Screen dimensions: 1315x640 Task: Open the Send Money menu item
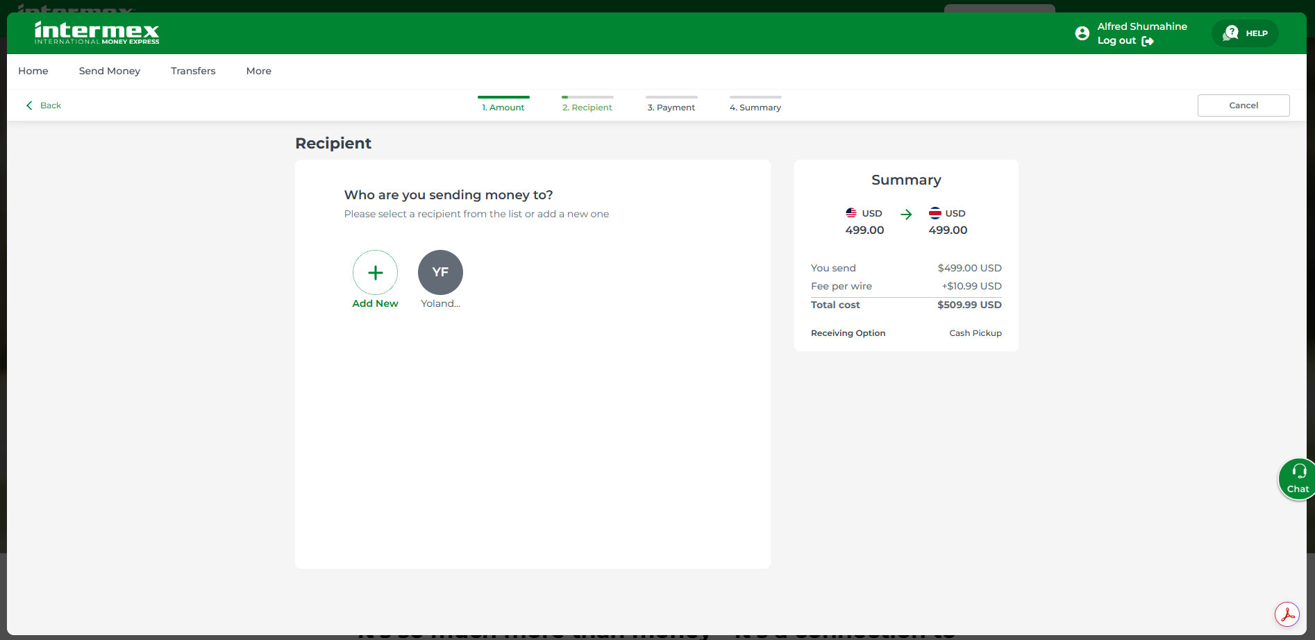[110, 71]
